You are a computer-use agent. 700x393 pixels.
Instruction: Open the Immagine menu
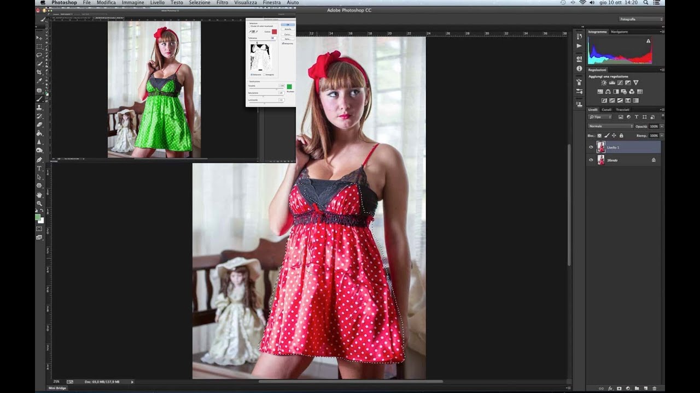133,3
